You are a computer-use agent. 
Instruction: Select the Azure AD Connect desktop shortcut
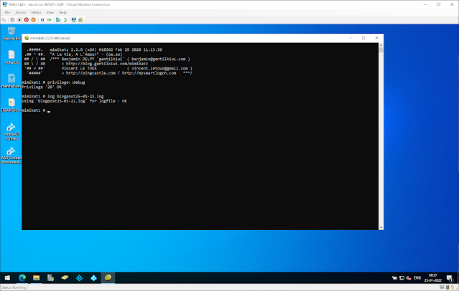[x=11, y=131]
